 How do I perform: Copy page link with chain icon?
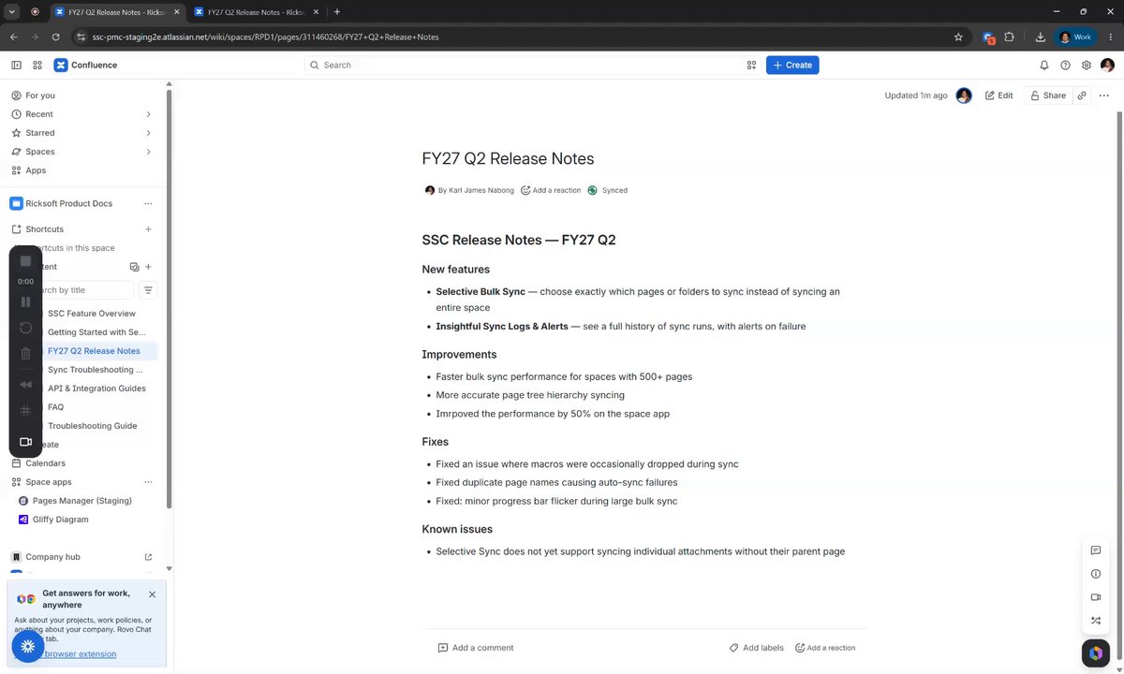tap(1082, 95)
